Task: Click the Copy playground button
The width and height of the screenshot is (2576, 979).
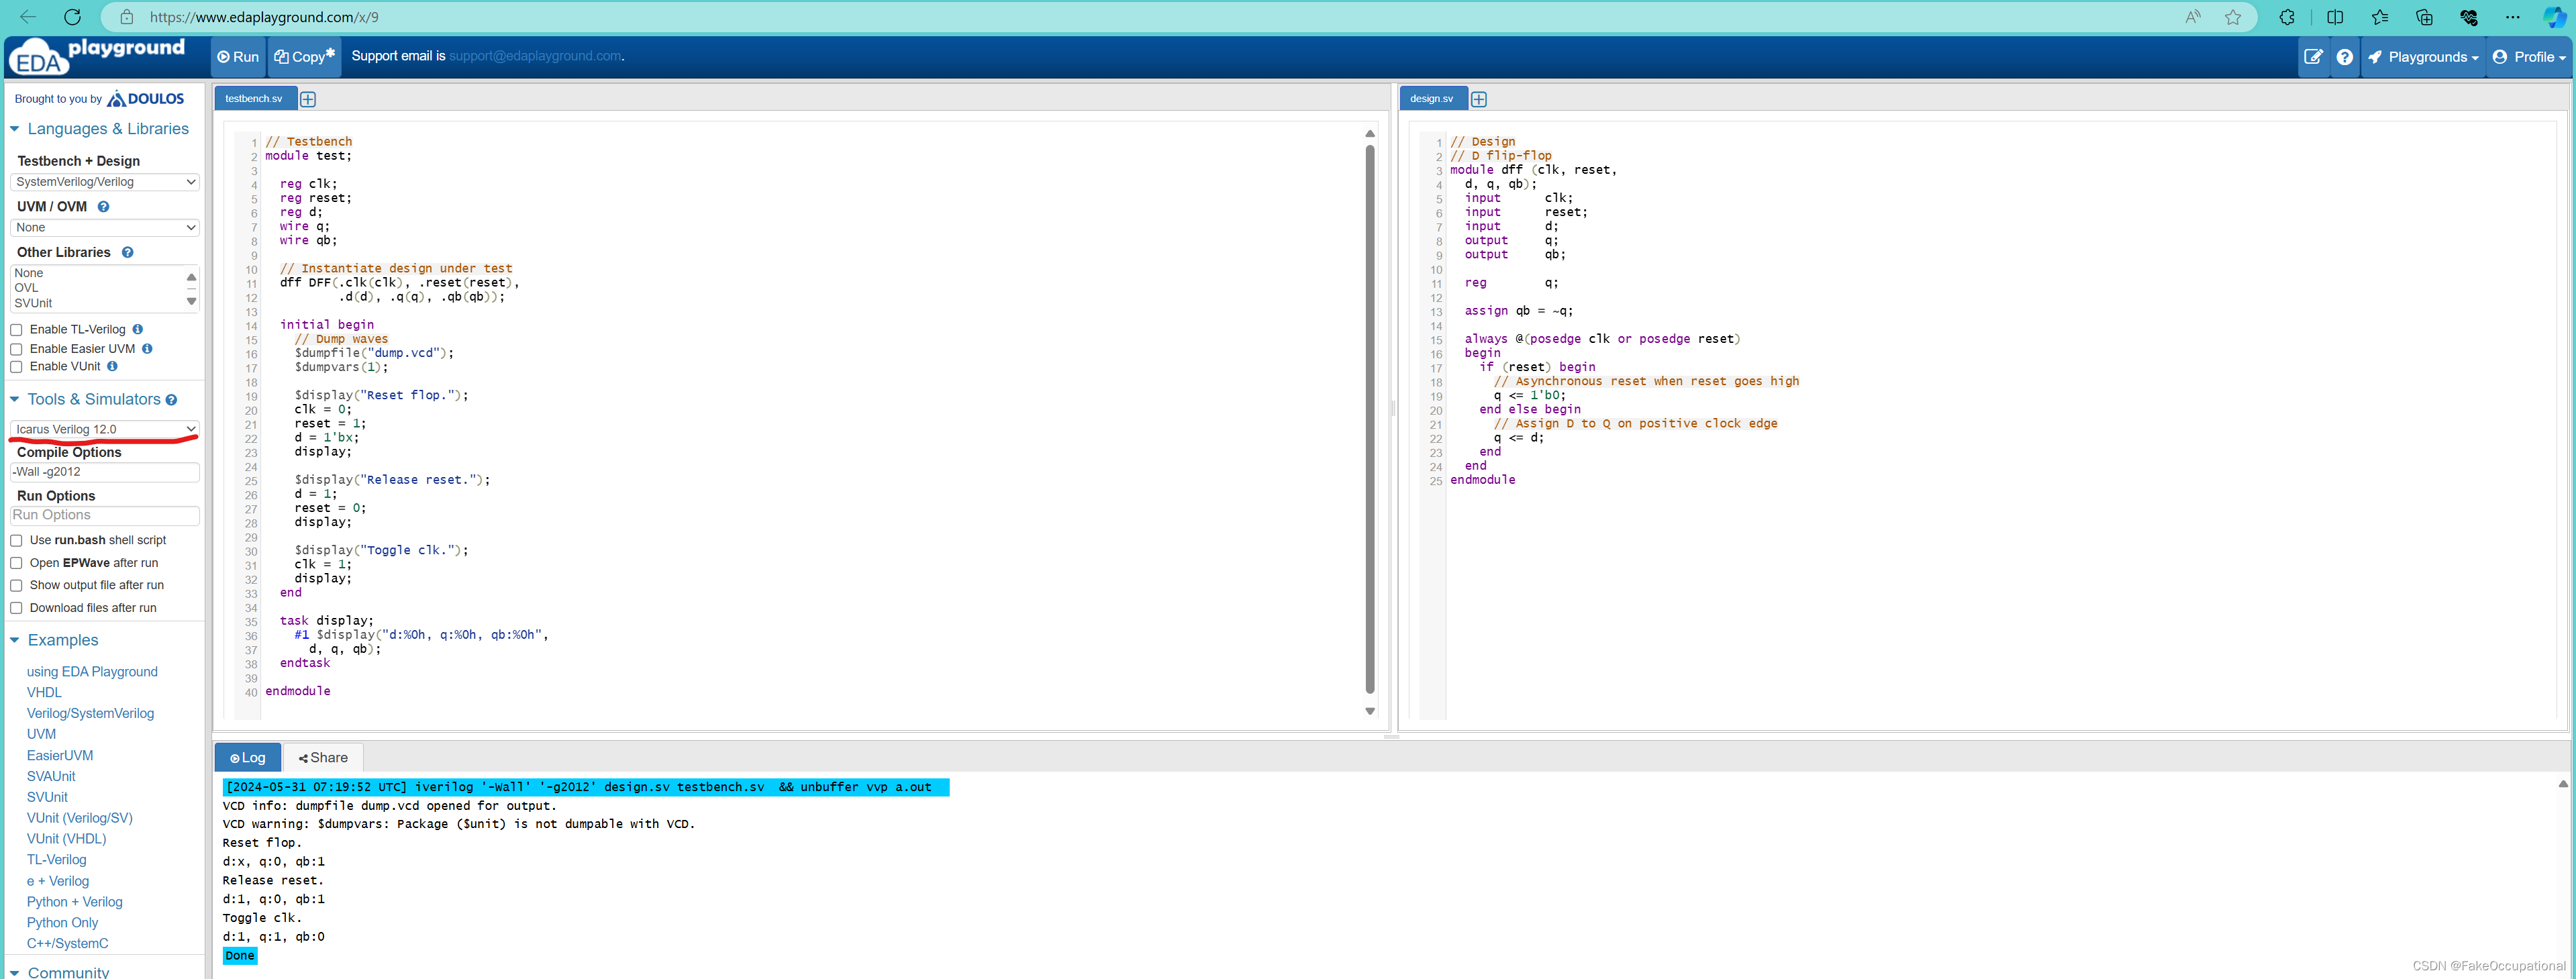Action: tap(305, 57)
